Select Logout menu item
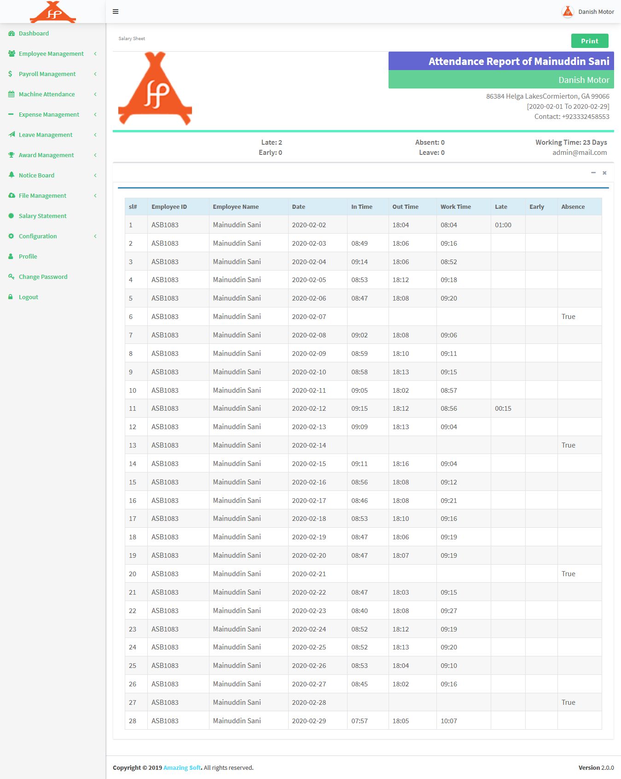Viewport: 621px width, 779px height. (x=53, y=297)
